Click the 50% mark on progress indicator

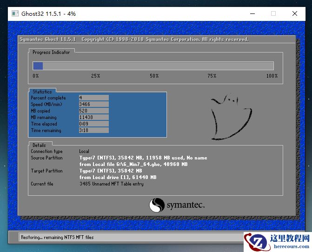pos(154,76)
